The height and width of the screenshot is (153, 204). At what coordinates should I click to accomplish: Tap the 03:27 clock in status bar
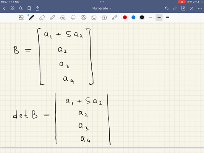click(4, 2)
